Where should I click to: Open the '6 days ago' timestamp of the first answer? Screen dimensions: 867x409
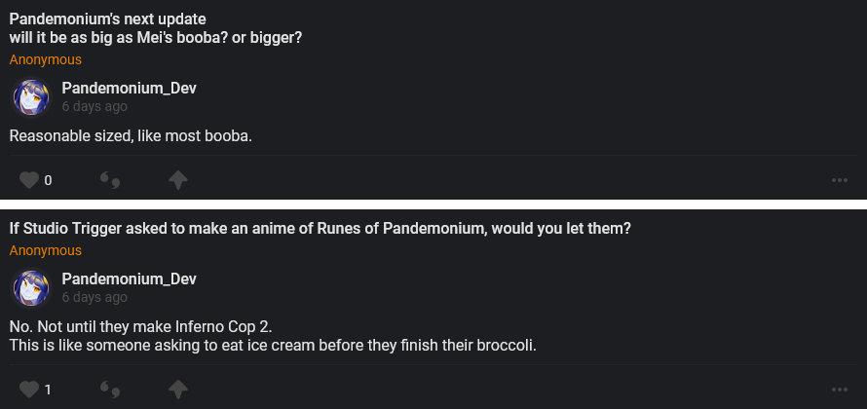coord(94,106)
